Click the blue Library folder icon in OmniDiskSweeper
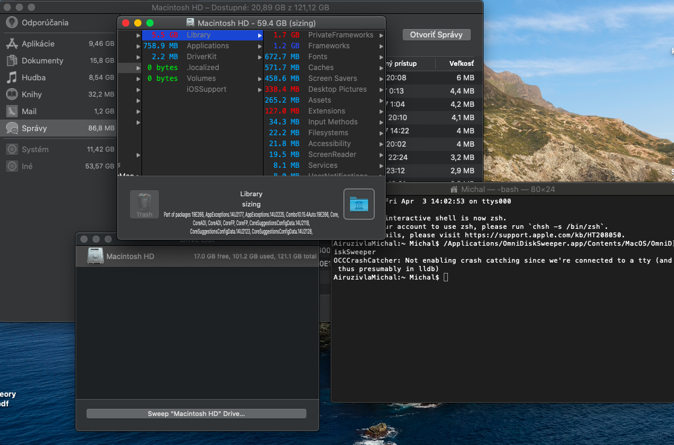This screenshot has width=674, height=445. [359, 204]
